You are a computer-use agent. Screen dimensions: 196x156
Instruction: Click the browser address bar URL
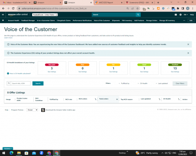tap(54, 9)
